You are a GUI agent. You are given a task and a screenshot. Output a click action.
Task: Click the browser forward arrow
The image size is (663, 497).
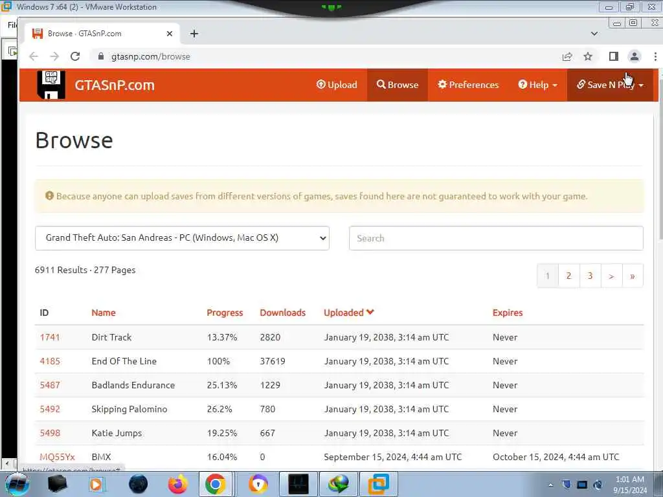54,56
